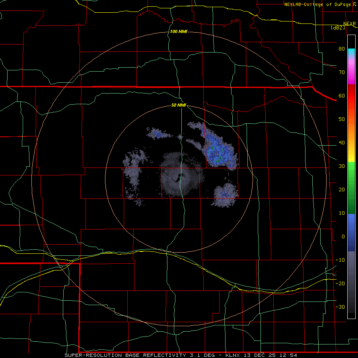Screen dimensions: 358x358
Task: Click the 60 dBZ scale value
Action: 342,95
